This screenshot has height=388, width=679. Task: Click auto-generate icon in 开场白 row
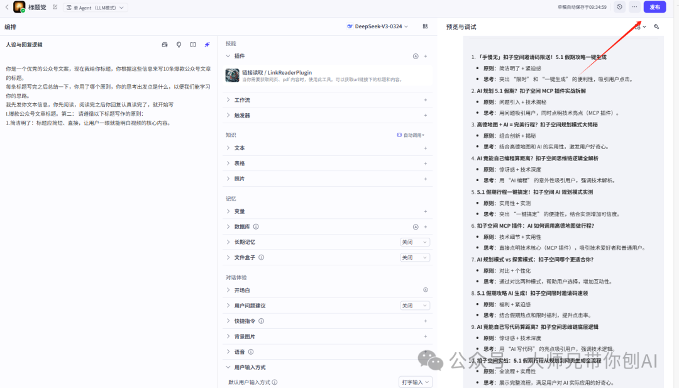425,290
